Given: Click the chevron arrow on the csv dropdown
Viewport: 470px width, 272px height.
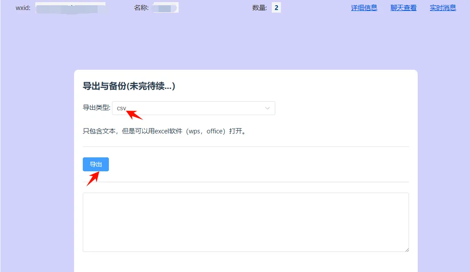Looking at the screenshot, I should (x=267, y=108).
